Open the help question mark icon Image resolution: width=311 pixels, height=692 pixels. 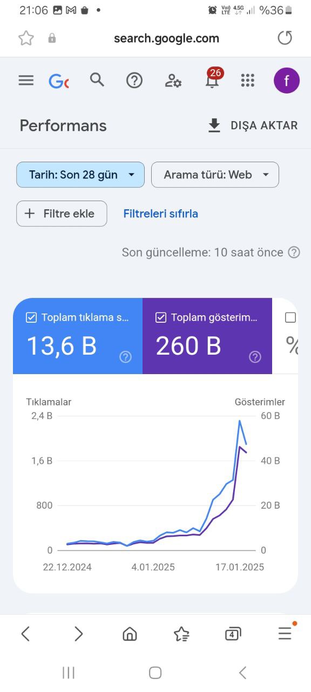pyautogui.click(x=134, y=81)
